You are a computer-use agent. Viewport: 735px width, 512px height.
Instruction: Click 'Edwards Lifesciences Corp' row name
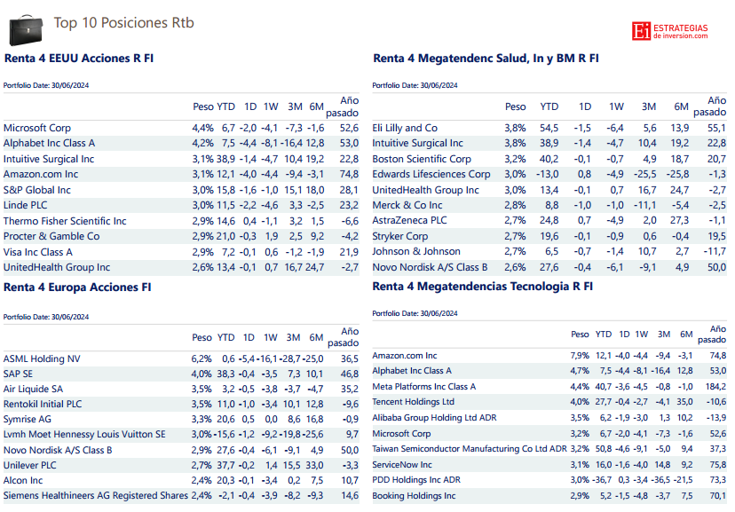(431, 174)
